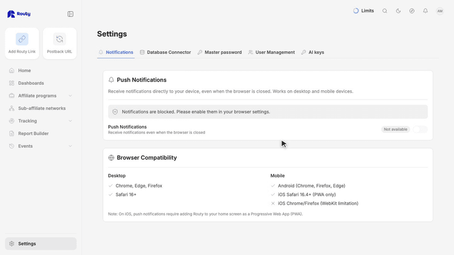The width and height of the screenshot is (454, 255).
Task: Click the Routy logo
Action: coord(19,14)
